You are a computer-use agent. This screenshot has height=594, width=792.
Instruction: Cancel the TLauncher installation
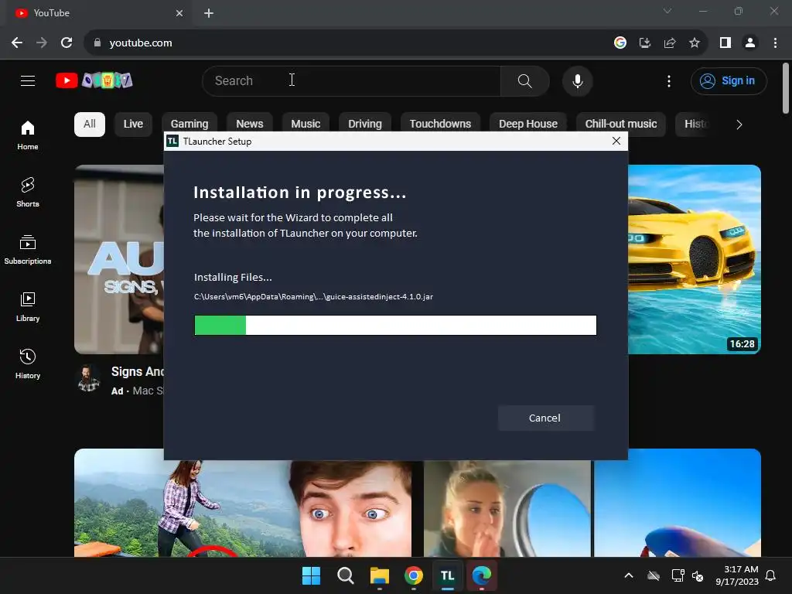pos(545,418)
